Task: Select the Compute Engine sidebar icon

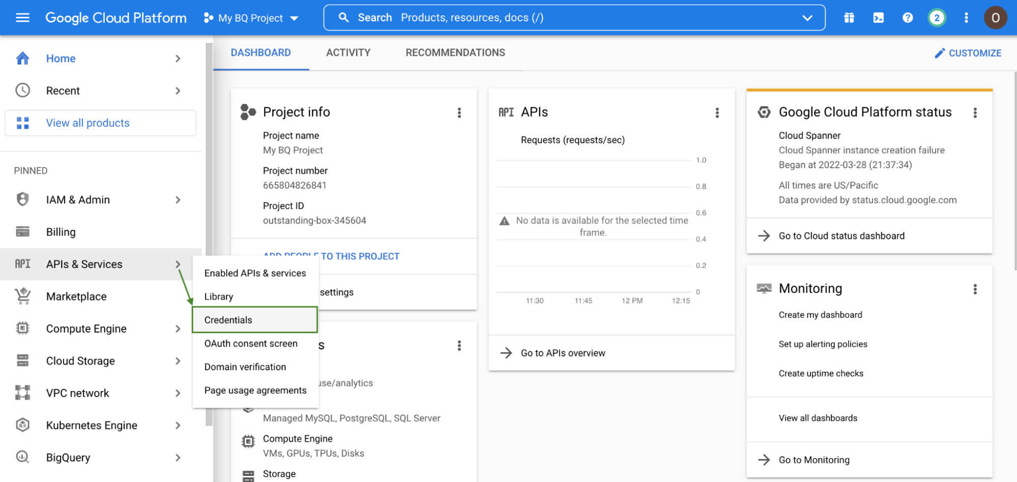Action: click(22, 328)
